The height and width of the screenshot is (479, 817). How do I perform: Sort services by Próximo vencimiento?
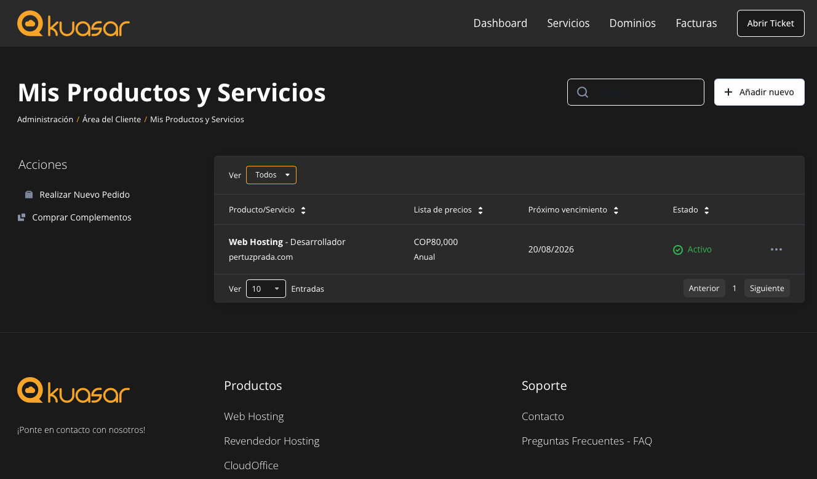616,209
